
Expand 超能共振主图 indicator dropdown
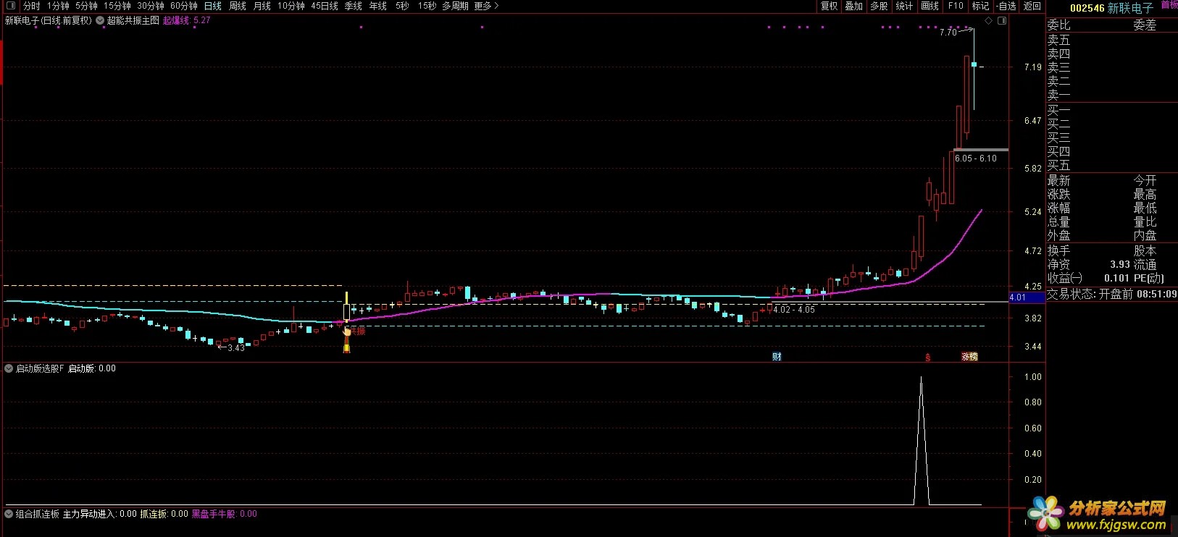[x=100, y=20]
